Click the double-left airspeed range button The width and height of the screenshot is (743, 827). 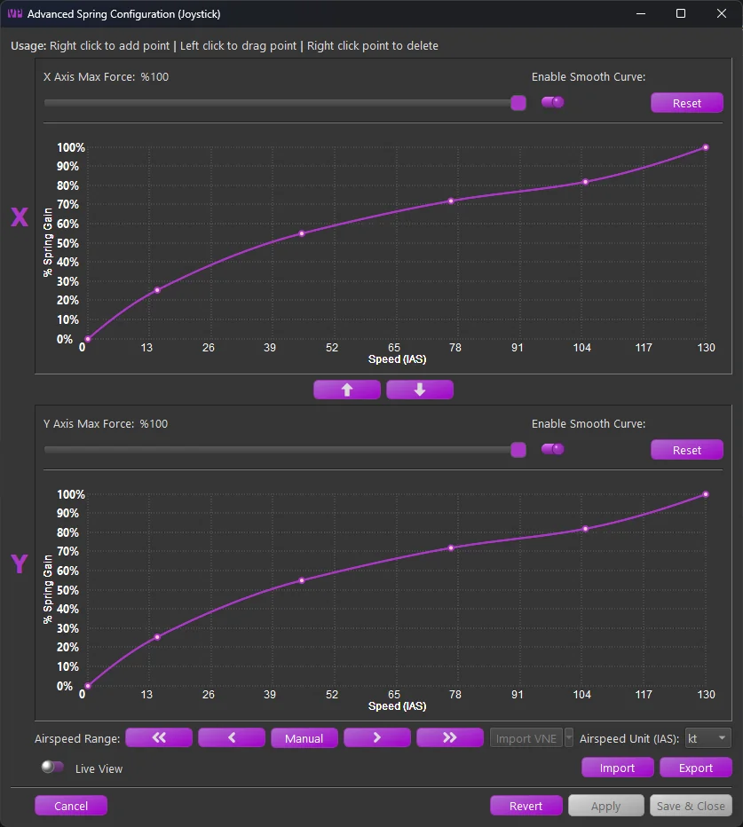[159, 738]
